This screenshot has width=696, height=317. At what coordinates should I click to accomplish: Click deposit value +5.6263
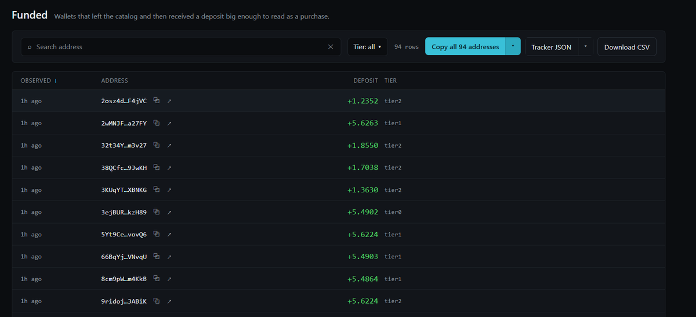coord(362,123)
